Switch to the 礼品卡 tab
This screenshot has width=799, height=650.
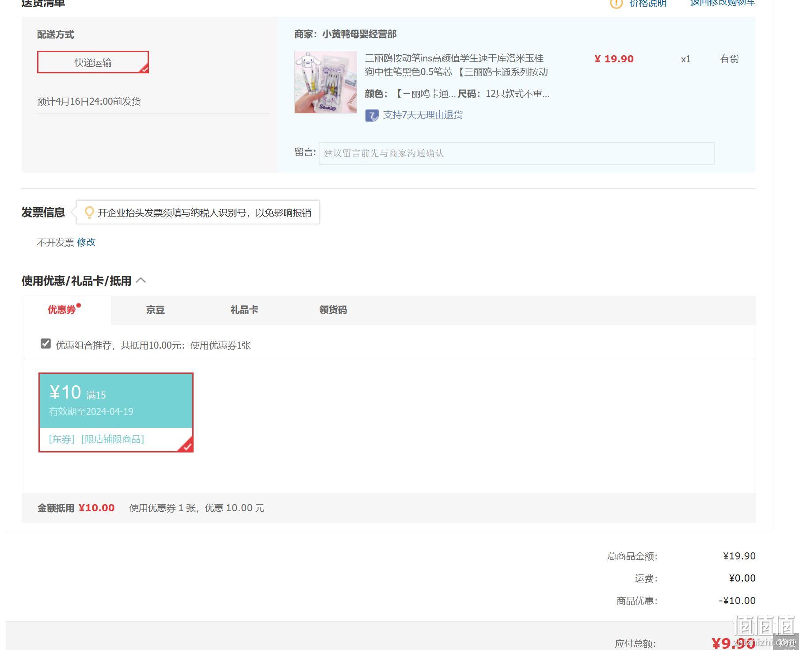(244, 310)
